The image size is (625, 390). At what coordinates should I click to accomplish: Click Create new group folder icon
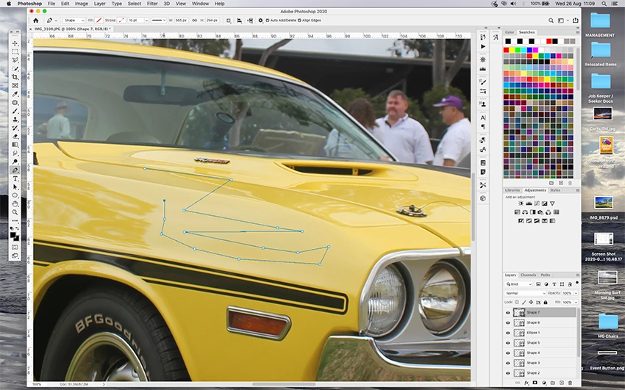tap(552, 383)
